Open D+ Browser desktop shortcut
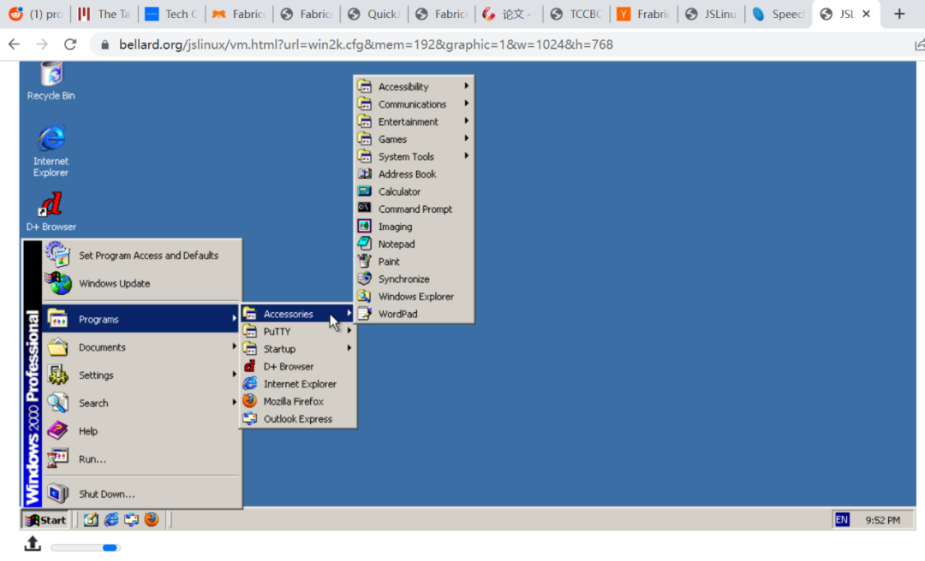 point(51,211)
